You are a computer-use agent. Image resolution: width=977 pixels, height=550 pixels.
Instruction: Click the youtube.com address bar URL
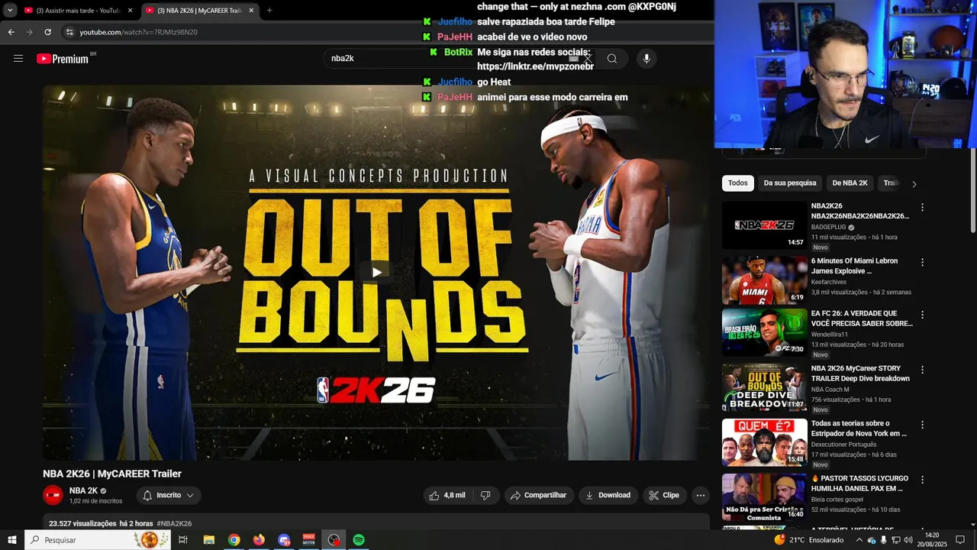click(139, 32)
